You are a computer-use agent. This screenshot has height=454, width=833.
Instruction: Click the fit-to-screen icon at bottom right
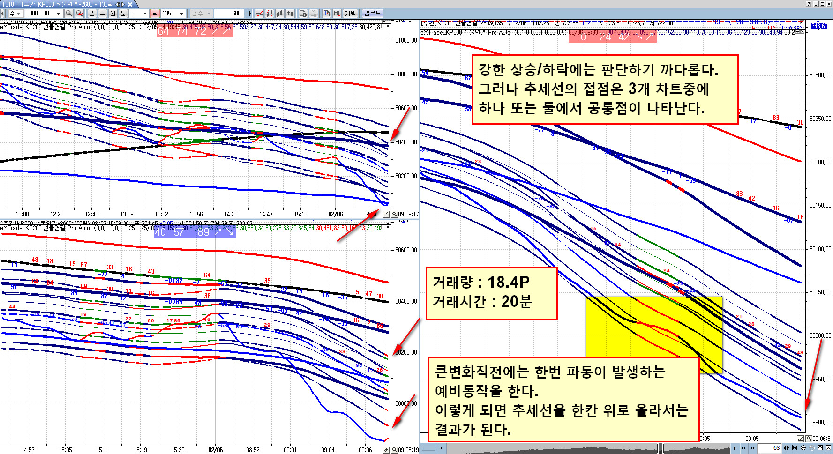coord(820,448)
